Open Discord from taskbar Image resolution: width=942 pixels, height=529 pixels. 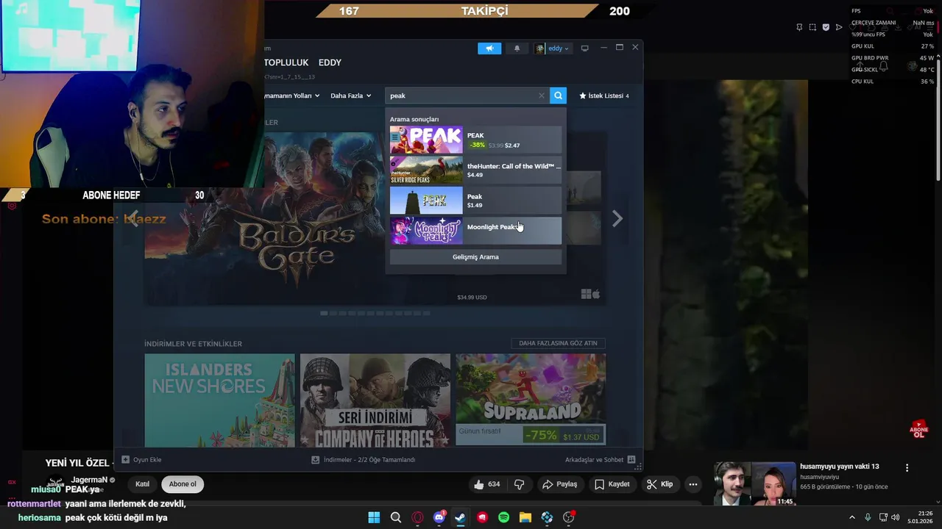tap(439, 517)
